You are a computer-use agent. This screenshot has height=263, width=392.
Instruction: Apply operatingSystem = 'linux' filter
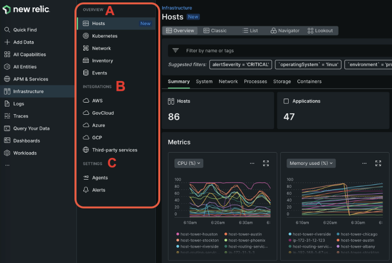(308, 65)
